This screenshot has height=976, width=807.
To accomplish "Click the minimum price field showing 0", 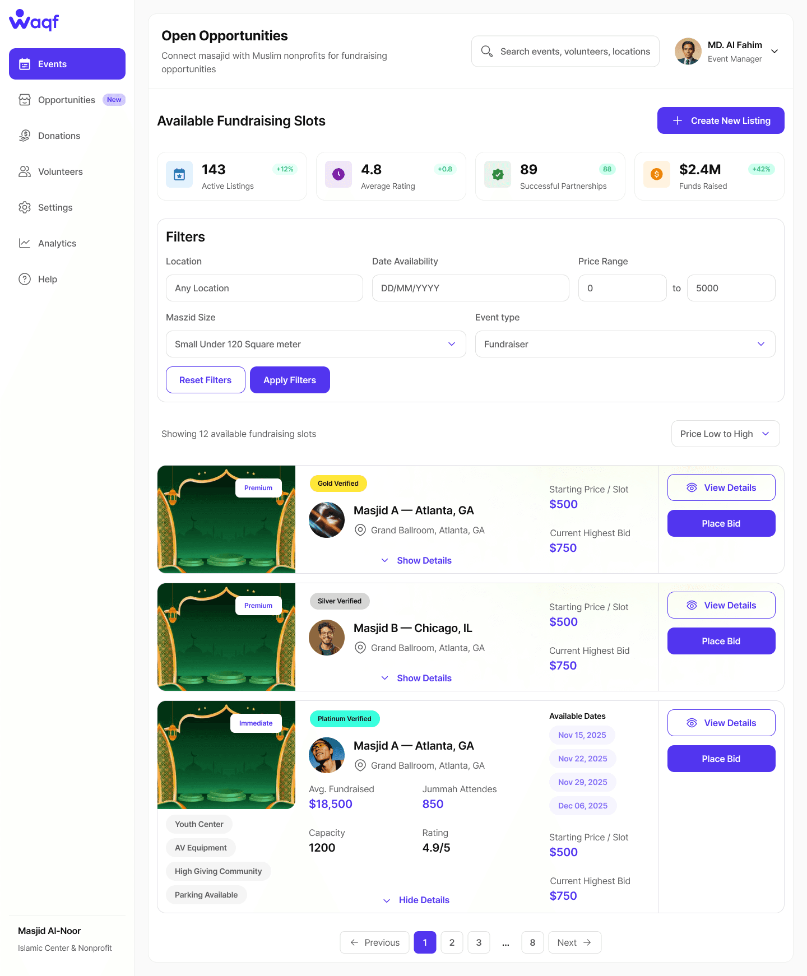I will click(623, 288).
